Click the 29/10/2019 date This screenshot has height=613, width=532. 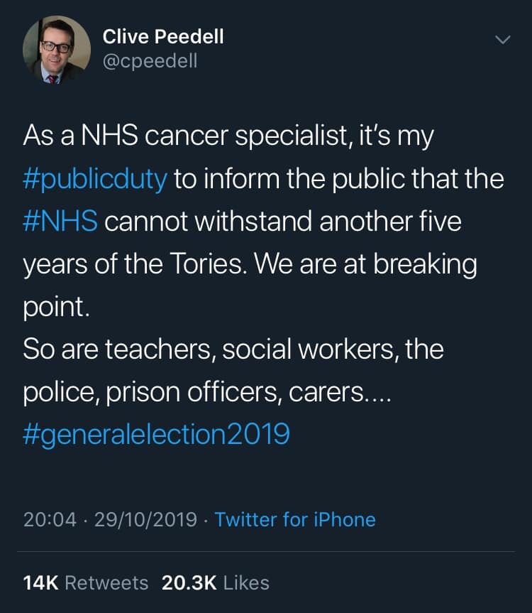coord(145,519)
